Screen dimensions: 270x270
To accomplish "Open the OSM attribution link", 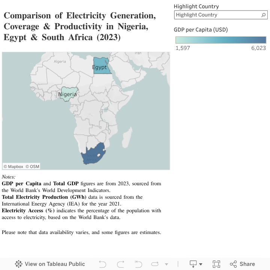I will (x=33, y=166).
